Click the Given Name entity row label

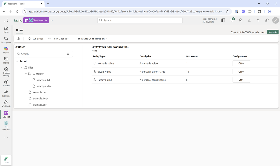click(104, 72)
